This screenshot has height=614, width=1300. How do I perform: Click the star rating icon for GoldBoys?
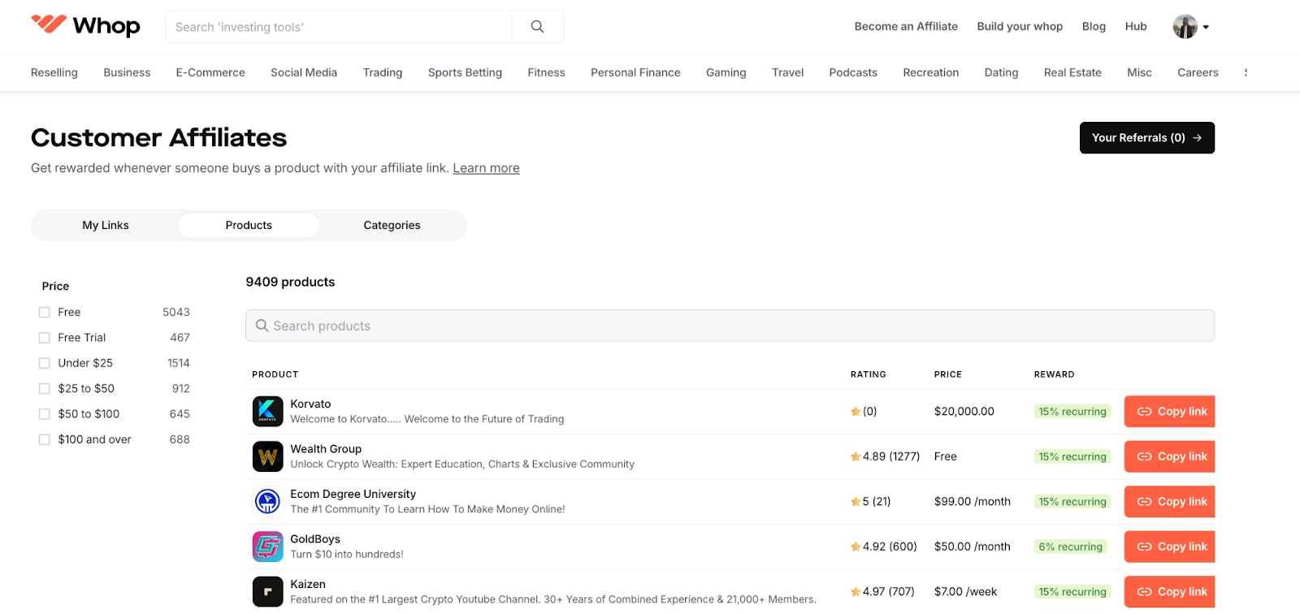(x=856, y=547)
